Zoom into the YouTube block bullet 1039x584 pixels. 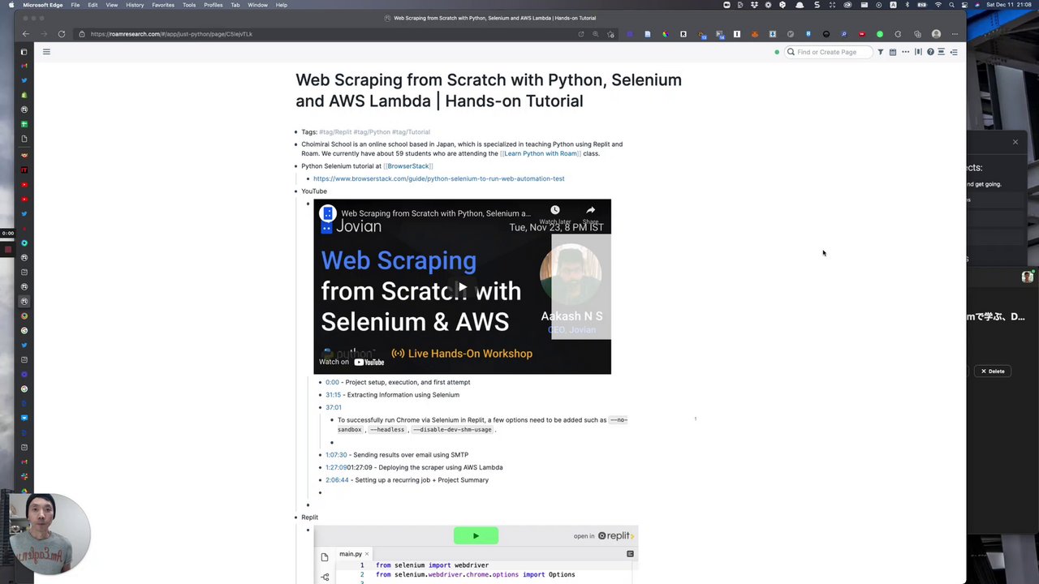click(295, 191)
